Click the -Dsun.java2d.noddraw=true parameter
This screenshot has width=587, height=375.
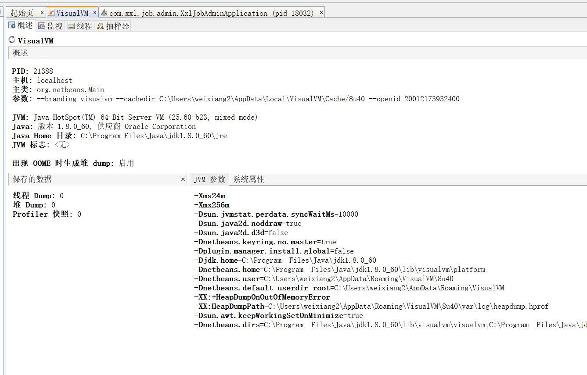click(248, 223)
